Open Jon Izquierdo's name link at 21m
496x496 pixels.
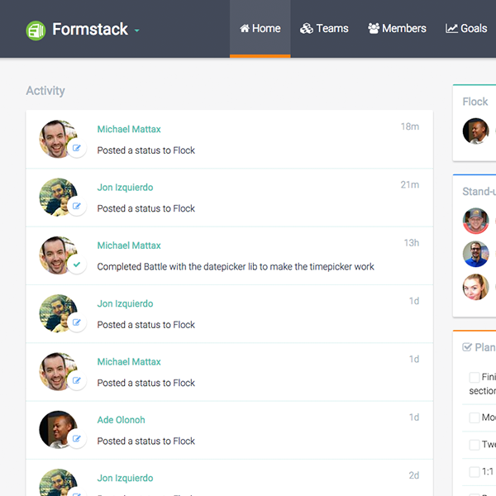tap(125, 188)
